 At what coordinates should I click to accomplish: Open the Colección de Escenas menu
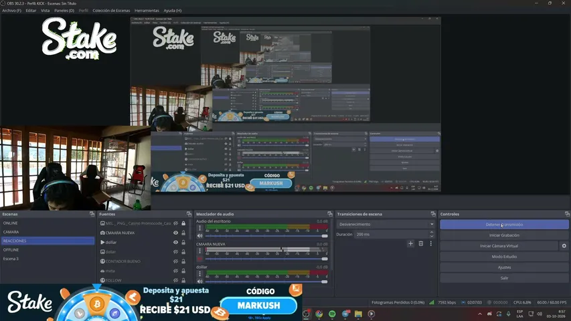coord(111,11)
